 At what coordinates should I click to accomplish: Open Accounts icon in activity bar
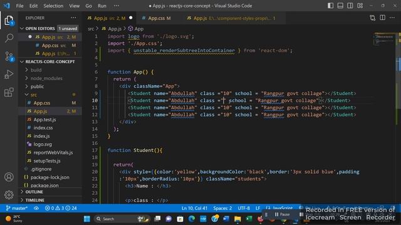pyautogui.click(x=9, y=177)
